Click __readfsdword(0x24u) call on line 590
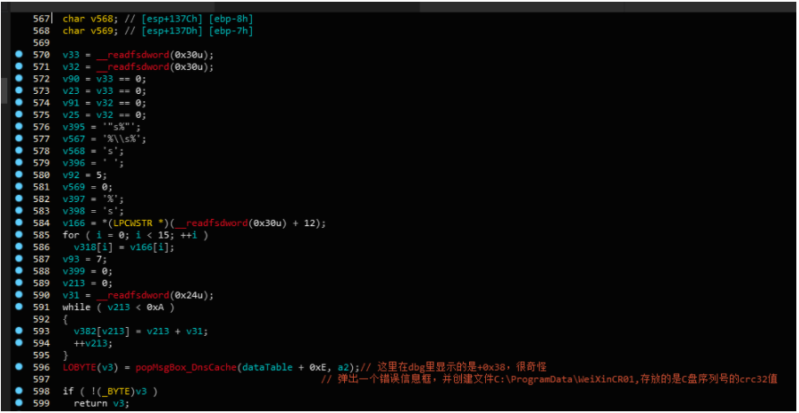Viewport: 799px width, 413px height. pos(155,295)
